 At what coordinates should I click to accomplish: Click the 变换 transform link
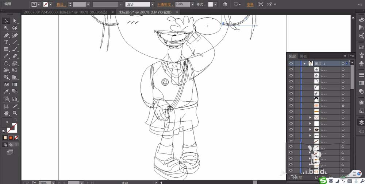coord(250,4)
